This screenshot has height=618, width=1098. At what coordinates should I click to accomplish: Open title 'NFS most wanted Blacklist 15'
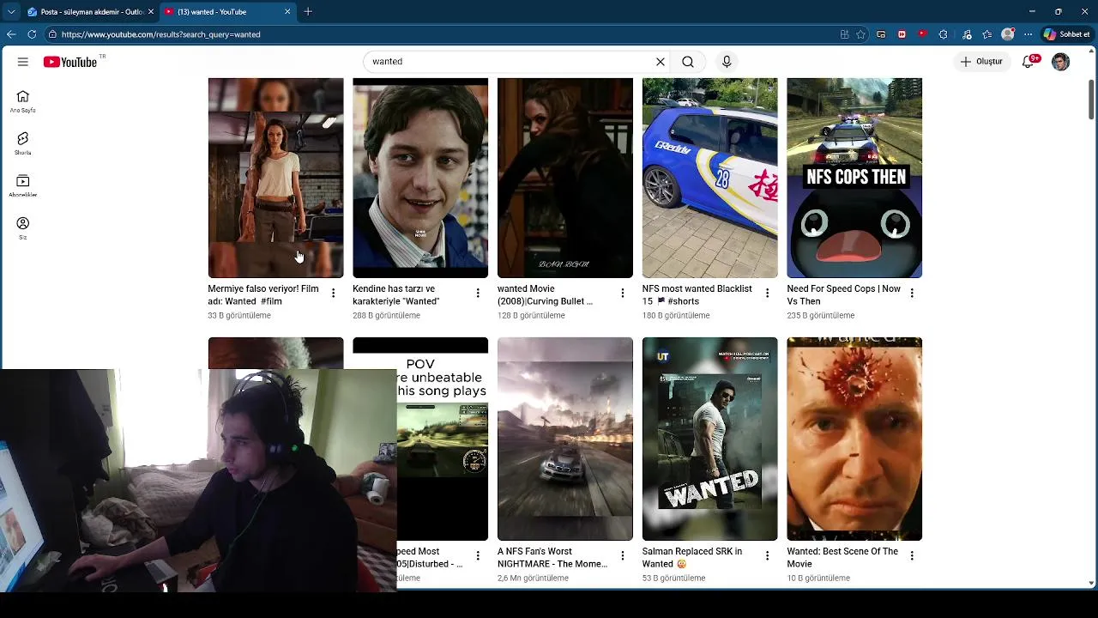(x=697, y=295)
